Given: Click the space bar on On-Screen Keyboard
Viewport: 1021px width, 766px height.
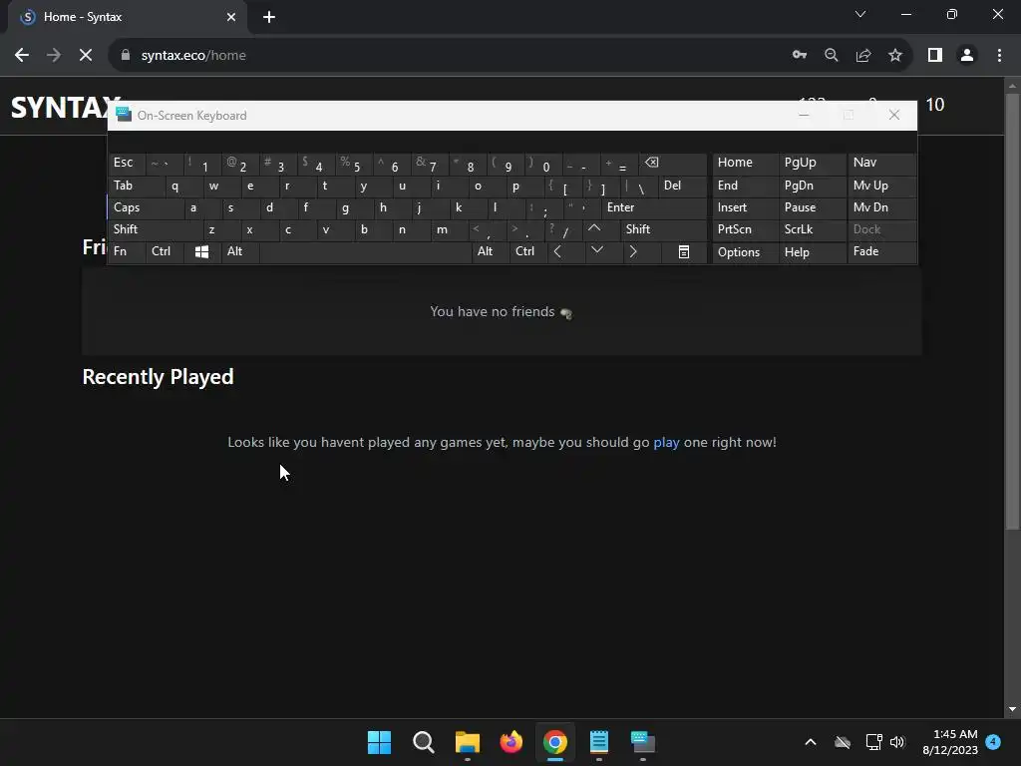Looking at the screenshot, I should point(365,252).
